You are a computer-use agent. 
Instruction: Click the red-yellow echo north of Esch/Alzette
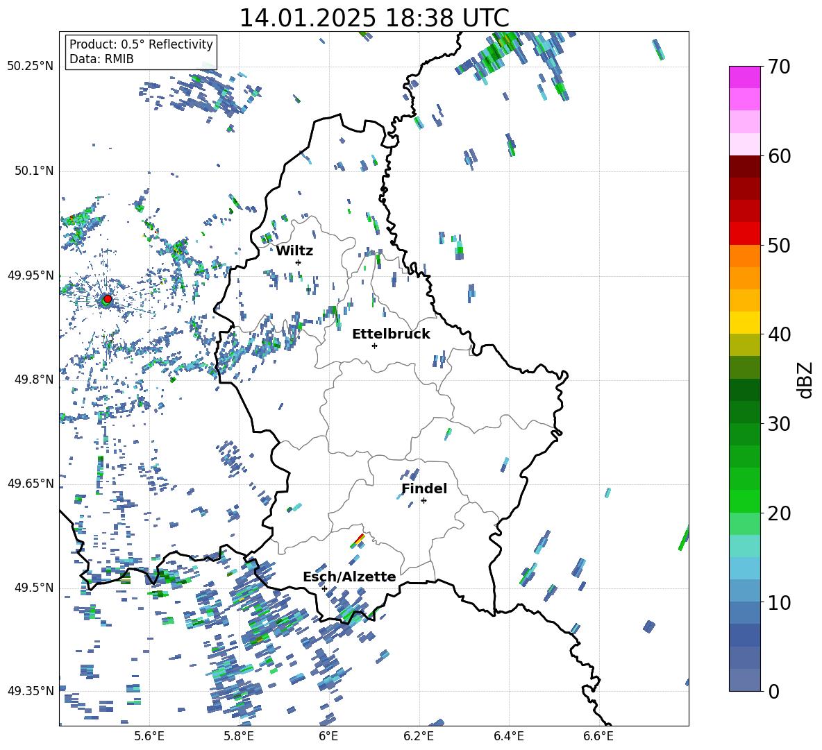click(358, 540)
